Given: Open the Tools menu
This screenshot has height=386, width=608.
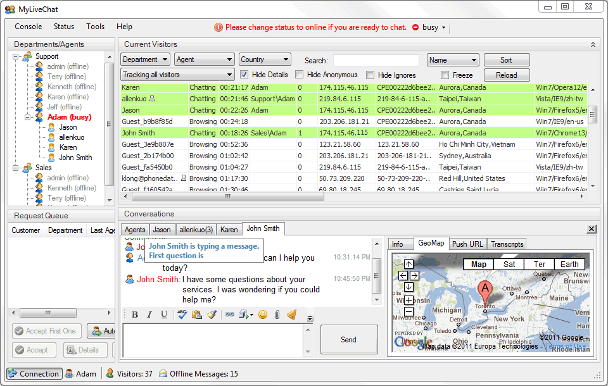Looking at the screenshot, I should pyautogui.click(x=96, y=27).
